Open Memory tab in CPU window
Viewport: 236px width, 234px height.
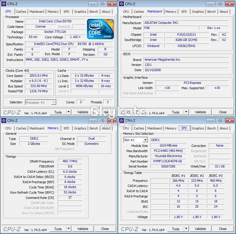click(53, 12)
